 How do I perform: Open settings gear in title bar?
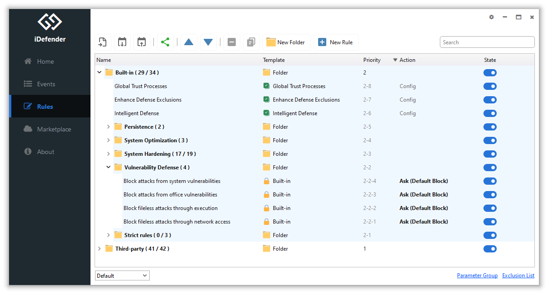tap(491, 17)
